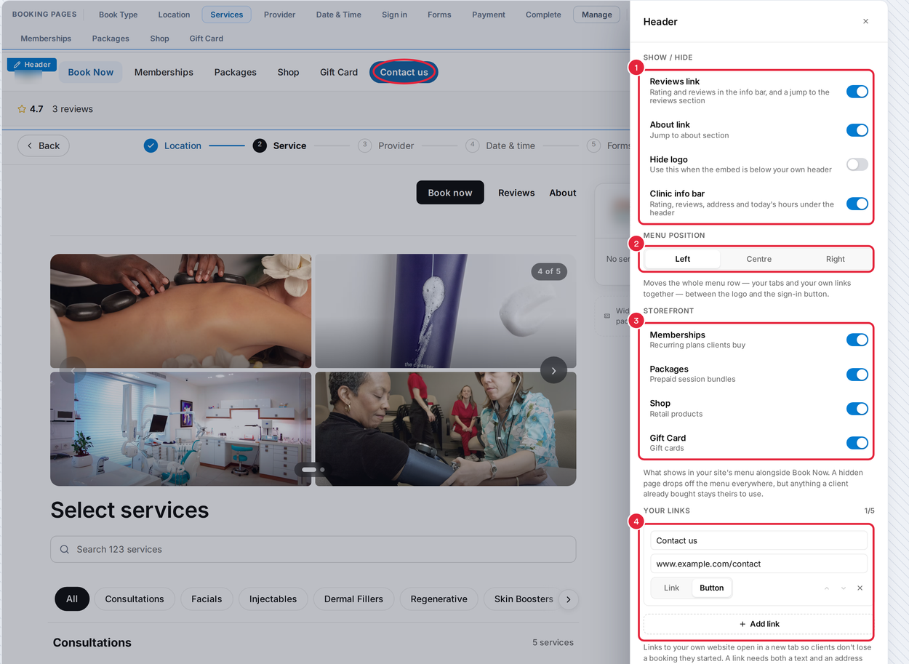Open the Date & Time booking page tab
The width and height of the screenshot is (909, 664).
coord(338,15)
